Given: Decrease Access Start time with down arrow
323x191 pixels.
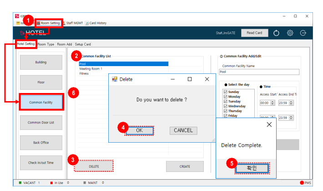Looking at the screenshot, I should 273,104.
